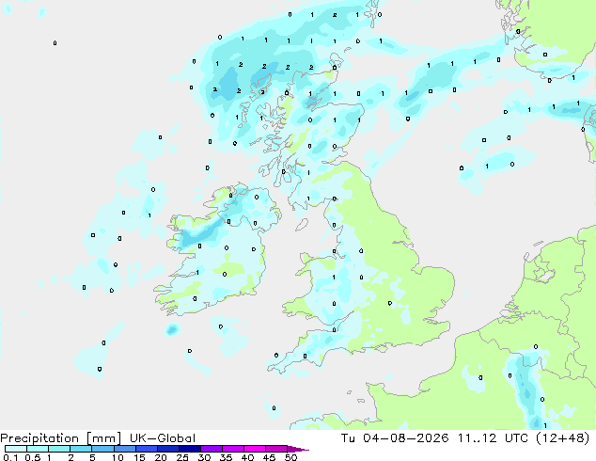Click the "Precipitation [mm]" title text

point(61,438)
